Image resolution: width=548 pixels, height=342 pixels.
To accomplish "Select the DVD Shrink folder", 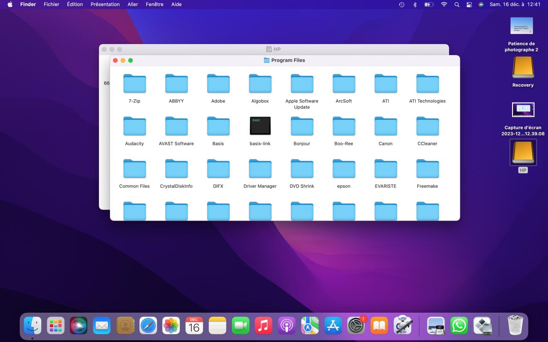I will point(302,169).
